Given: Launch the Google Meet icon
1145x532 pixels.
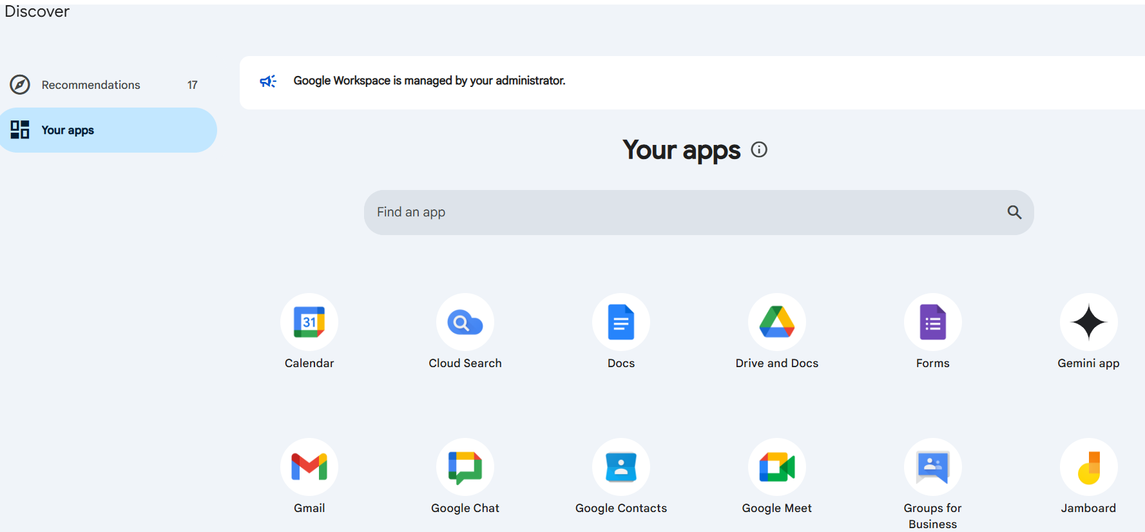Looking at the screenshot, I should [x=777, y=467].
